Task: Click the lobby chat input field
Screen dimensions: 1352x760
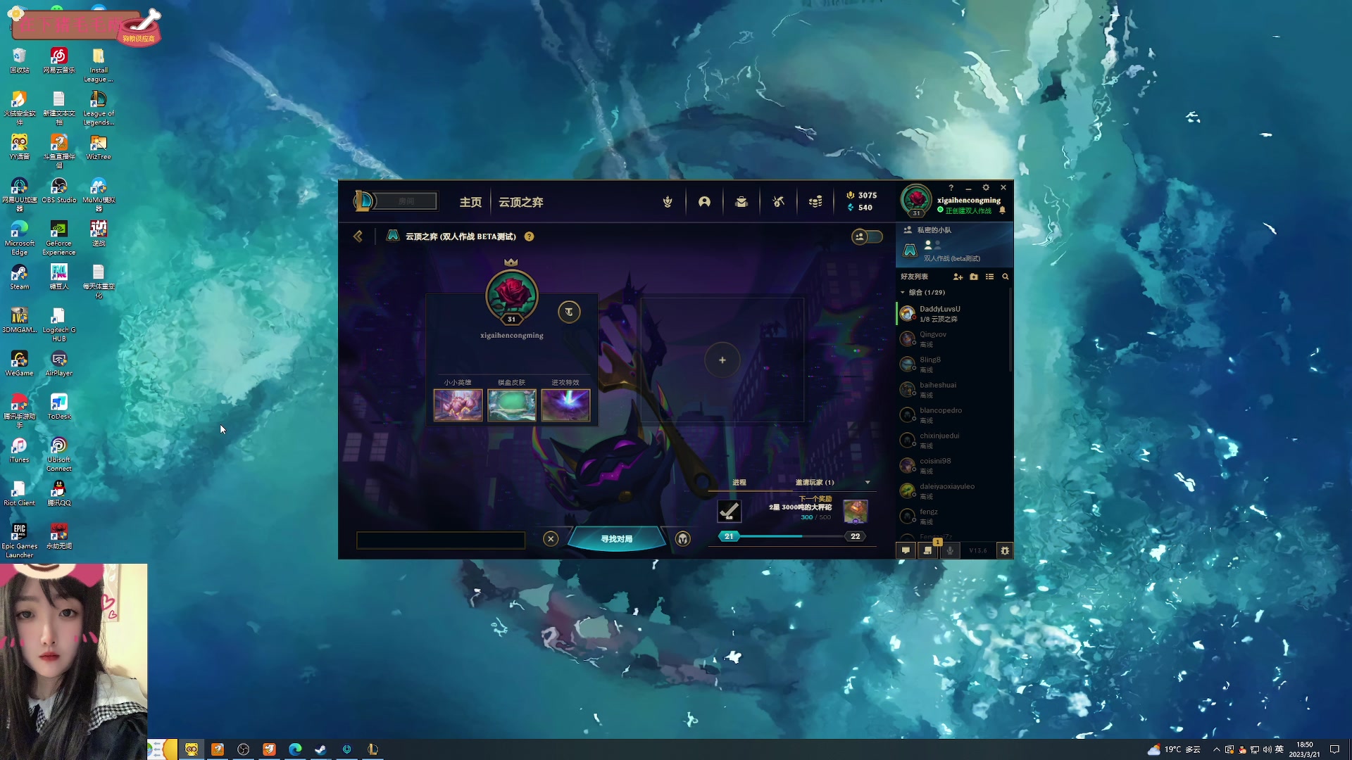Action: pos(441,540)
